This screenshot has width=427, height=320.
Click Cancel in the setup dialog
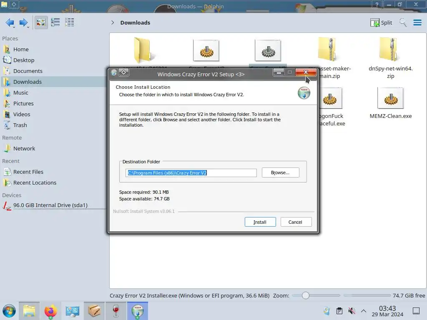296,222
